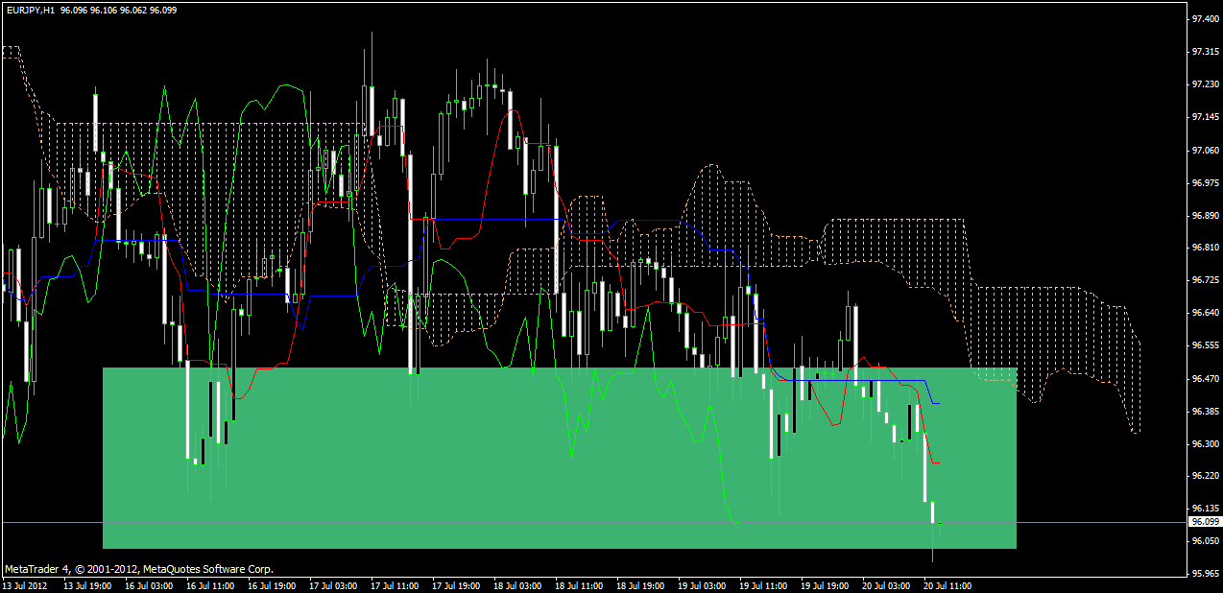
Task: Click the 18 Jul 03:00 time label
Action: click(518, 585)
